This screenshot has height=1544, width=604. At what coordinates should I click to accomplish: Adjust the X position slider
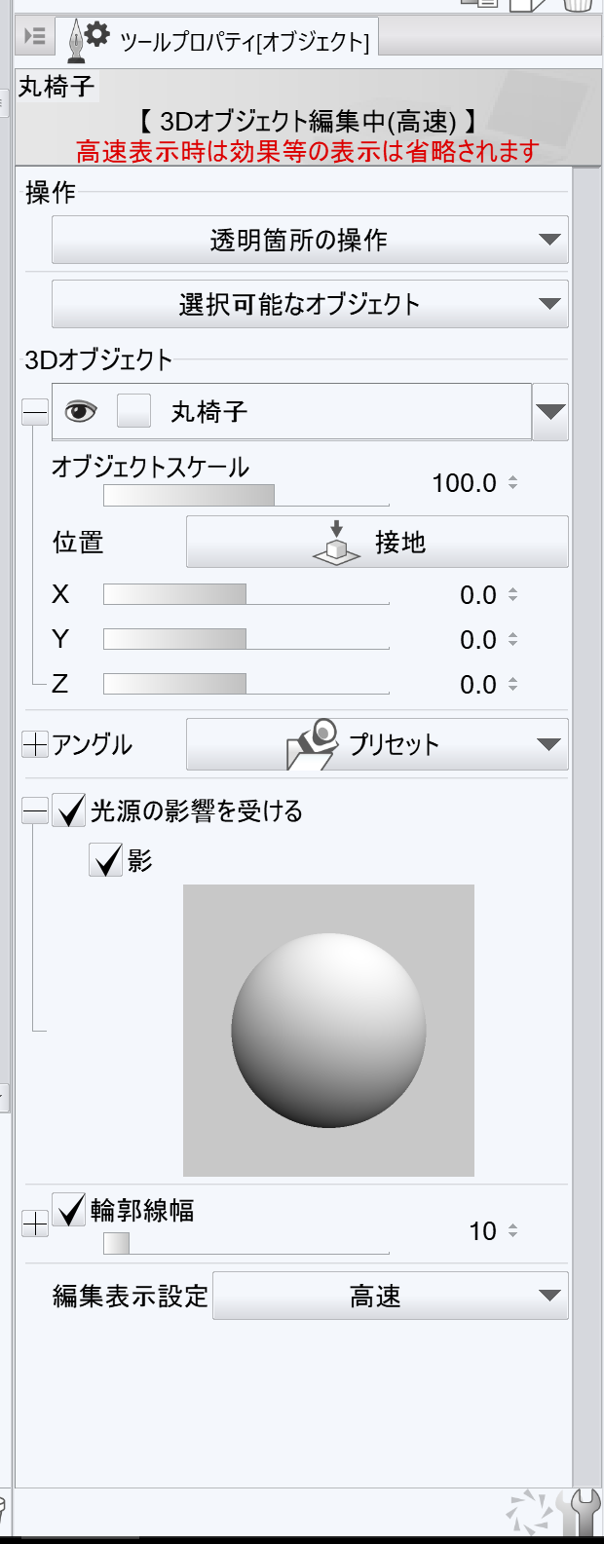tap(246, 594)
